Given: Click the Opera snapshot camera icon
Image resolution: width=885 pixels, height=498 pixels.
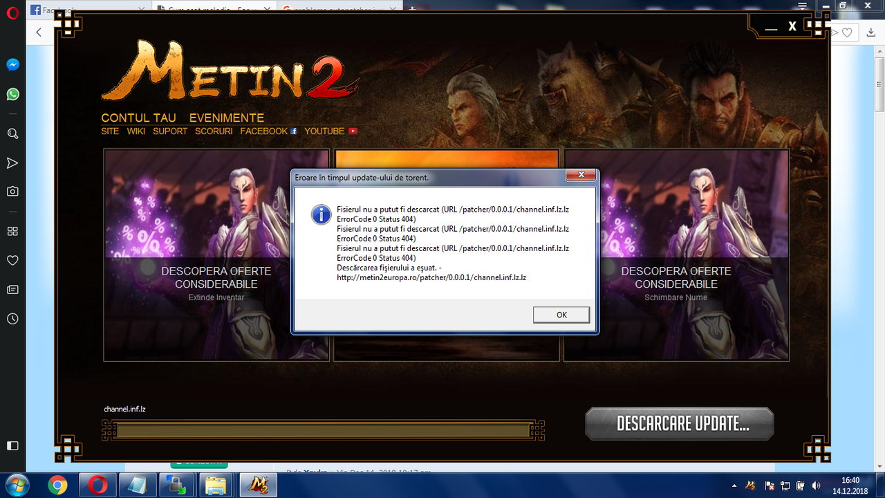Looking at the screenshot, I should (x=12, y=192).
